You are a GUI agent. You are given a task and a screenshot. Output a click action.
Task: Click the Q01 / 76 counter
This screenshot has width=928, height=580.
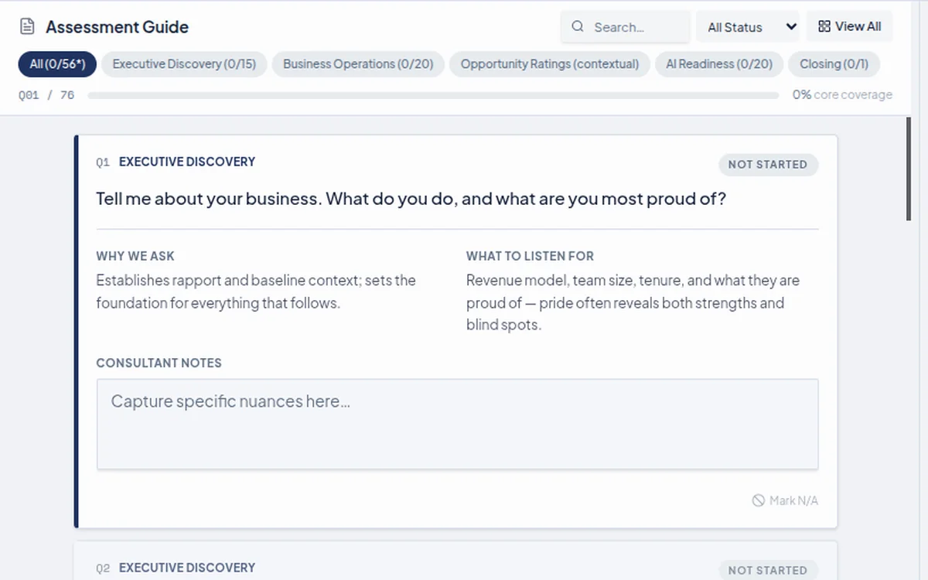point(46,95)
